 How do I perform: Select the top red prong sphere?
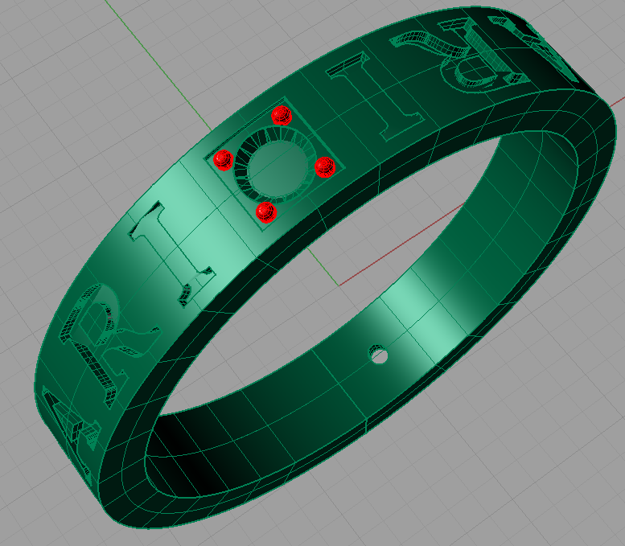pos(281,115)
